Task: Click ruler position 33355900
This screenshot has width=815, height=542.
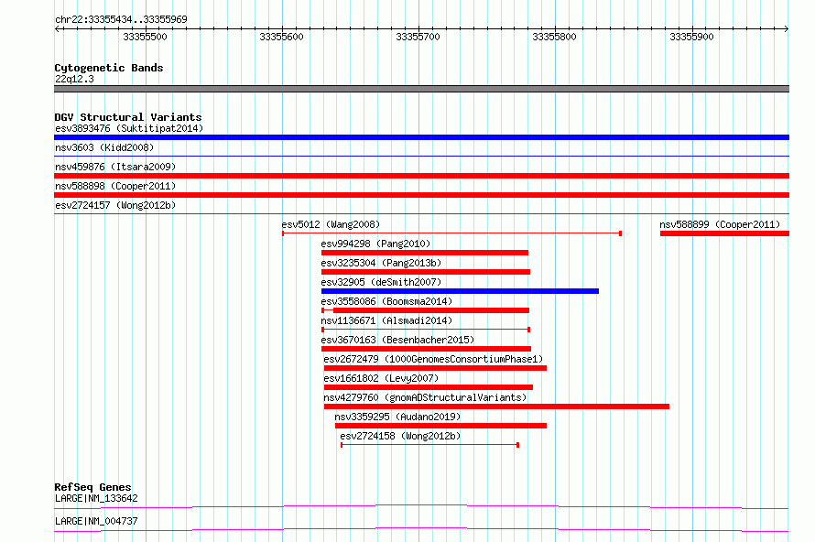Action: (691, 37)
